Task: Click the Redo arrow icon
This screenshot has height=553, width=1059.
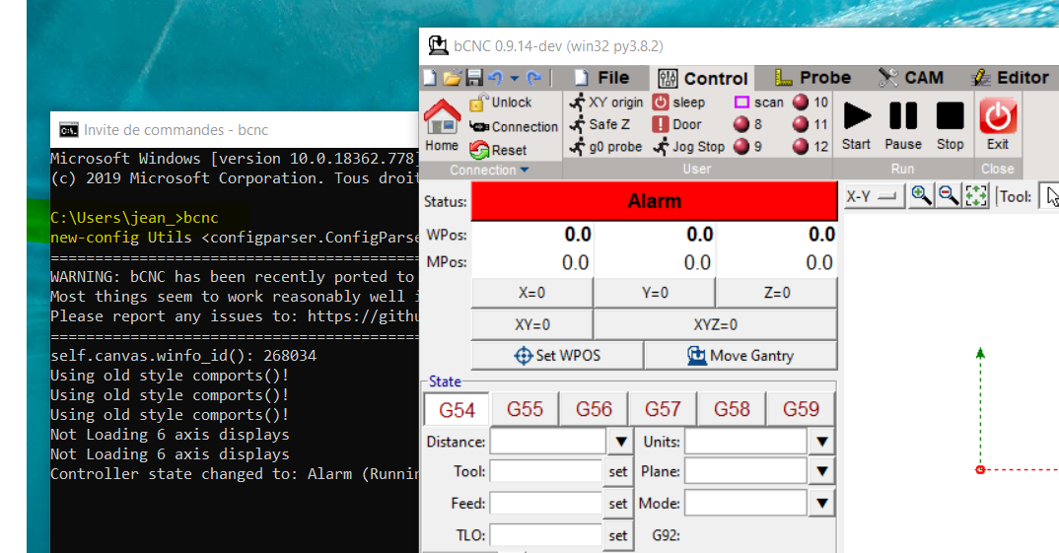Action: click(533, 78)
